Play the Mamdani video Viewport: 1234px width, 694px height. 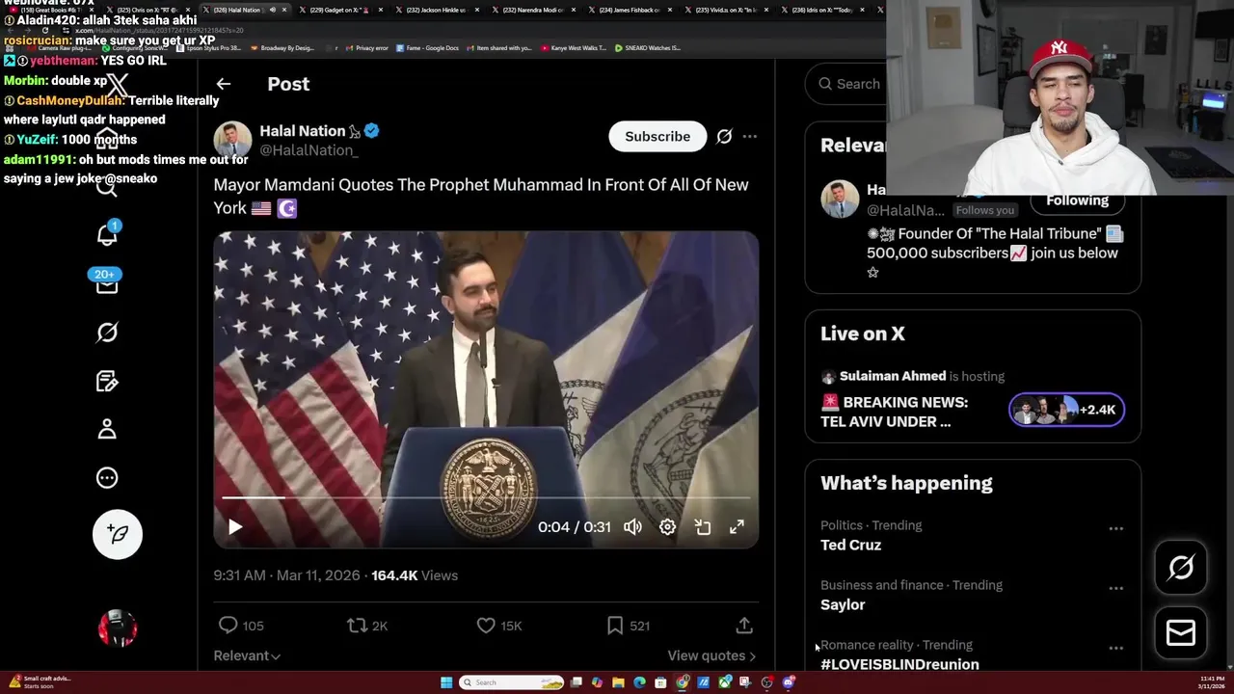[x=234, y=527]
